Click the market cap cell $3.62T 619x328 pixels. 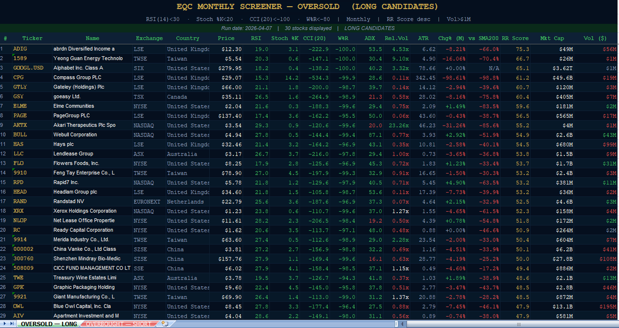click(x=552, y=68)
